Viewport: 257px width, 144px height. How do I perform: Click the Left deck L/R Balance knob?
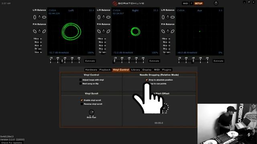click(39, 17)
